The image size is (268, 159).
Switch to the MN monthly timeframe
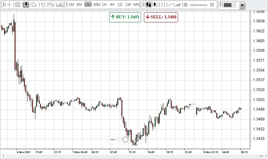(136, 5)
